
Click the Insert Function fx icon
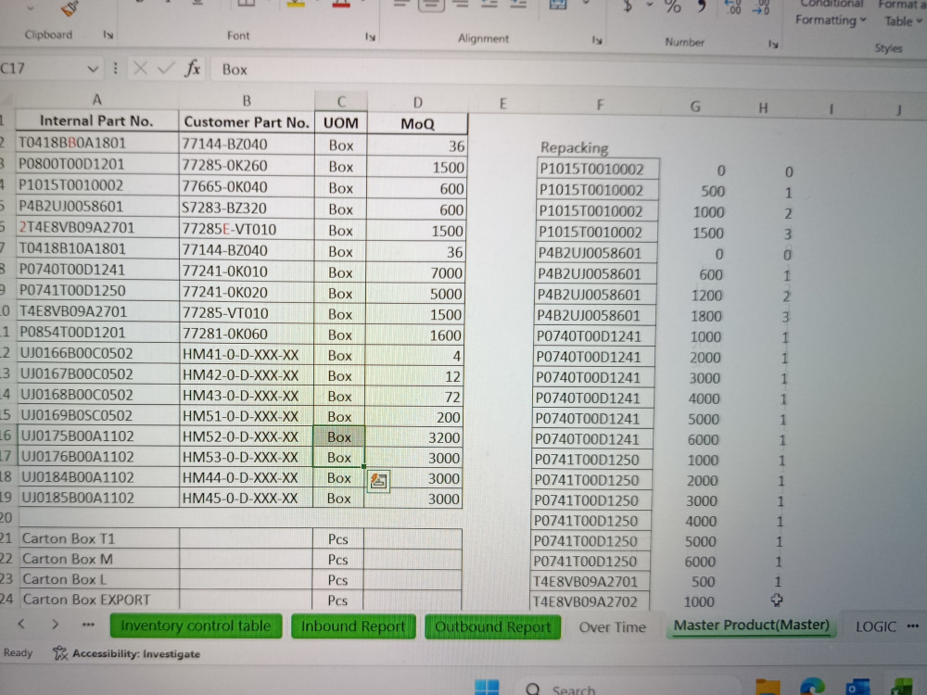193,69
